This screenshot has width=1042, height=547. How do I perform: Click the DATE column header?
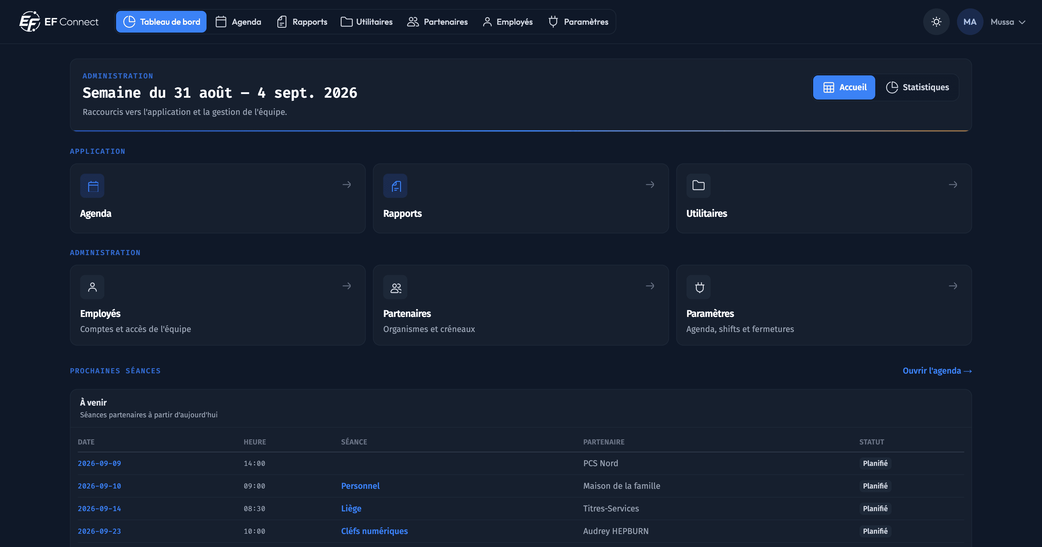pos(86,442)
